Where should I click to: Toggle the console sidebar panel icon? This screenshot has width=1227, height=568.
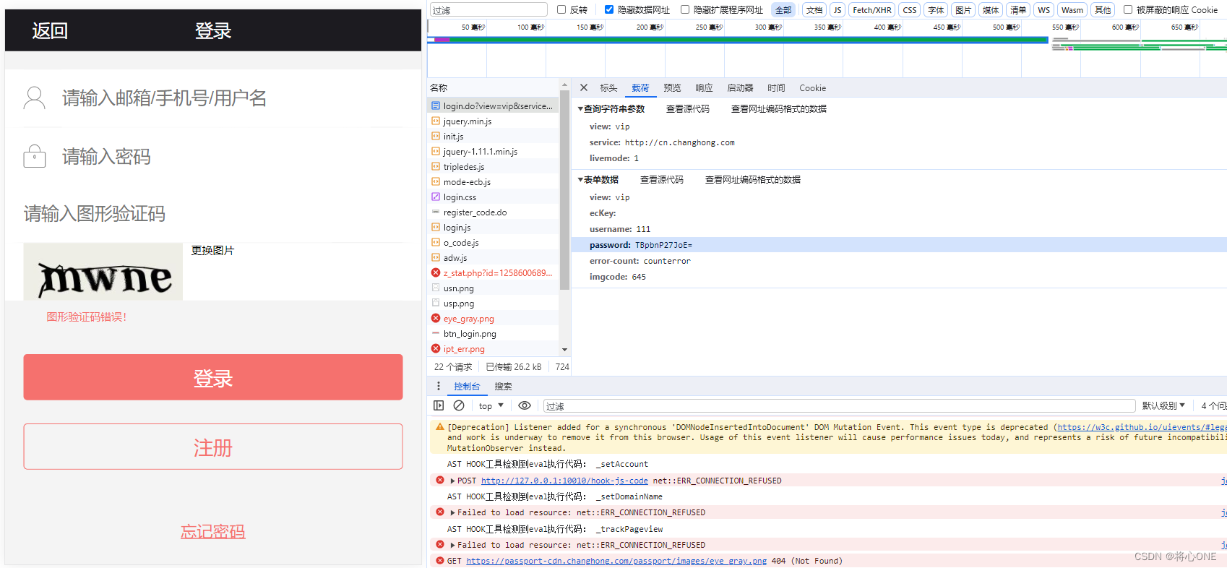tap(439, 405)
